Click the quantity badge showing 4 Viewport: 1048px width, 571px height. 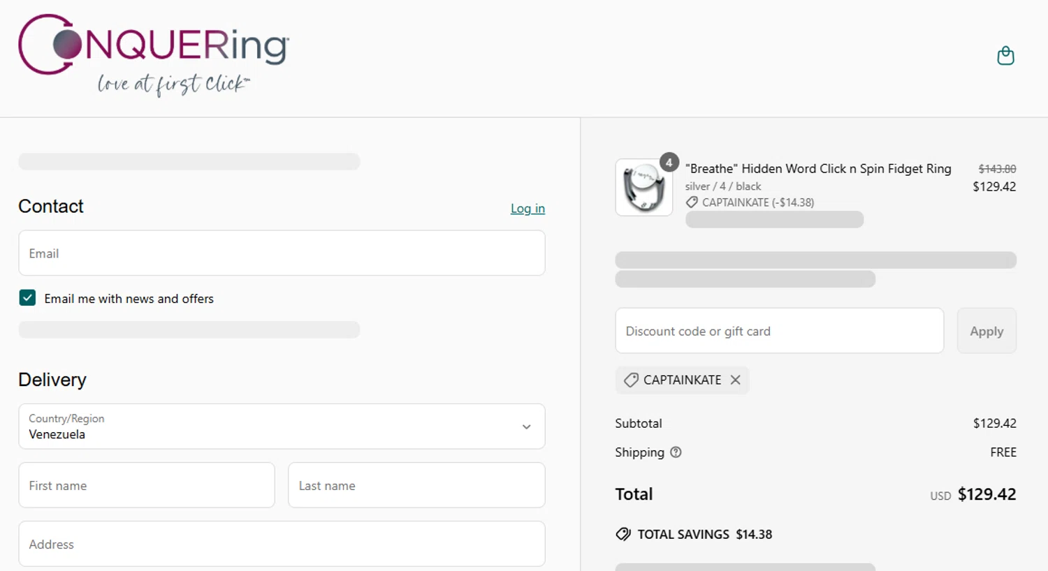(669, 162)
